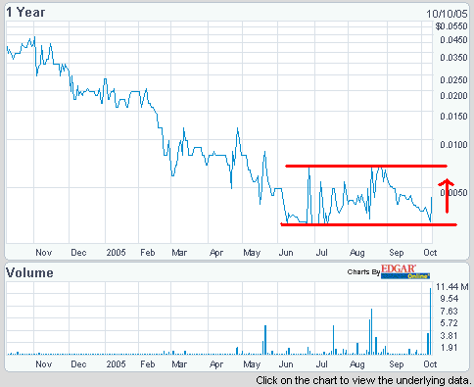
Task: Click the $0.0550 price axis label
Action: pyautogui.click(x=451, y=26)
